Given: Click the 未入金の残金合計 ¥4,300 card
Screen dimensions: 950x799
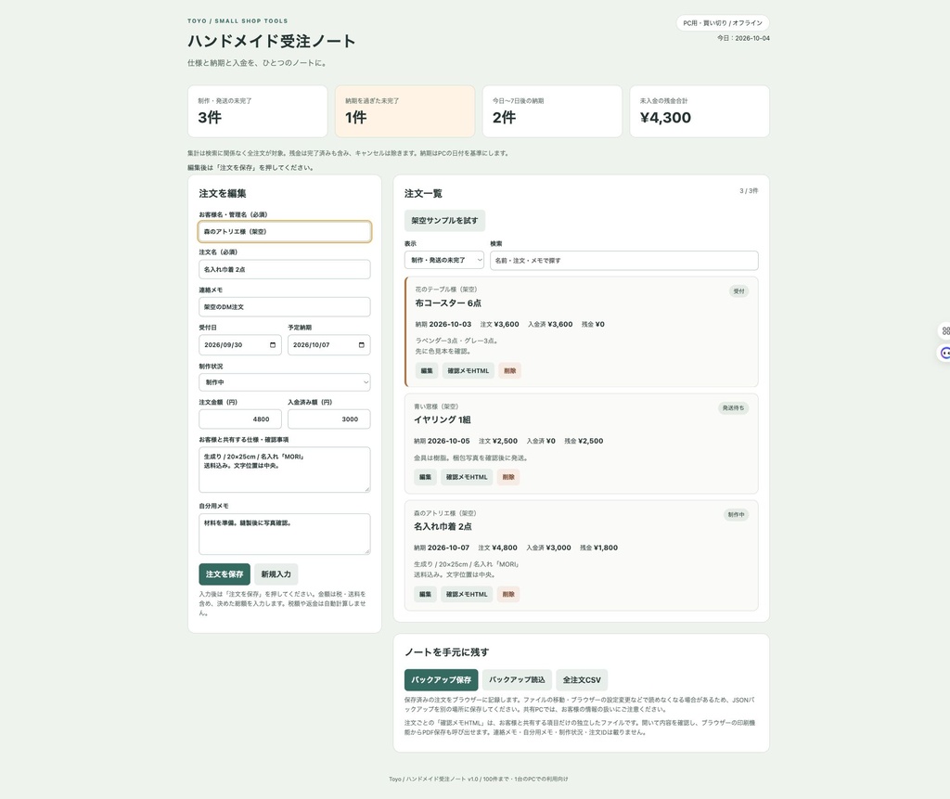Looking at the screenshot, I should coord(700,111).
